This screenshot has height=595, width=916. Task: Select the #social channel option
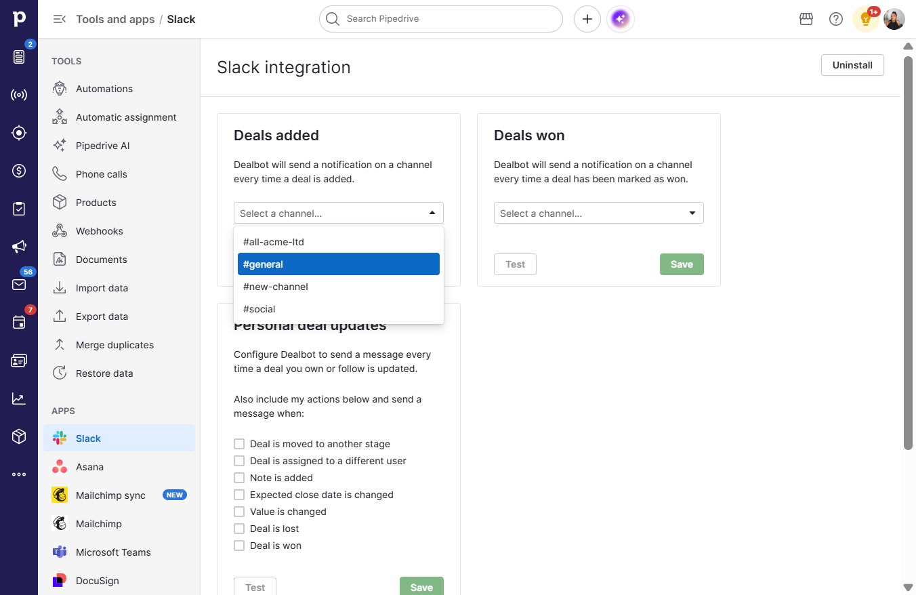tap(339, 309)
